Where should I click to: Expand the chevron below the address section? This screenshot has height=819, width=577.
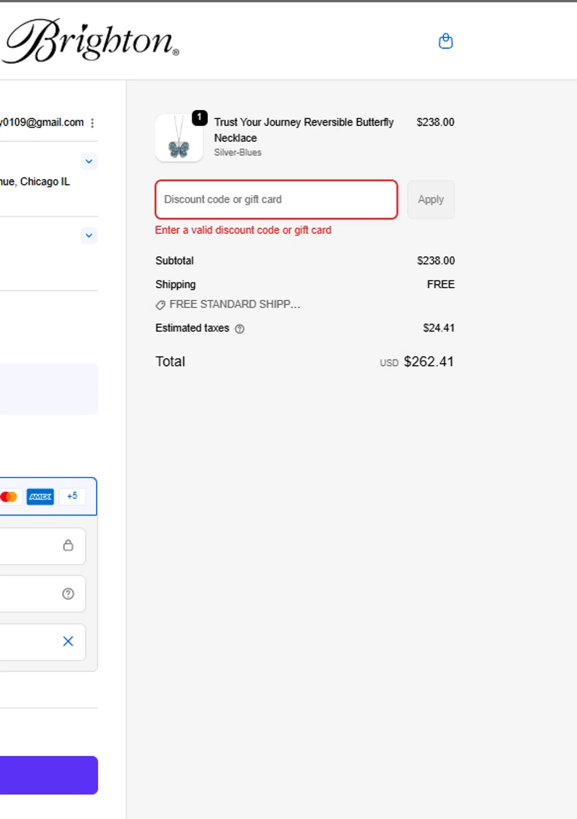tap(89, 236)
